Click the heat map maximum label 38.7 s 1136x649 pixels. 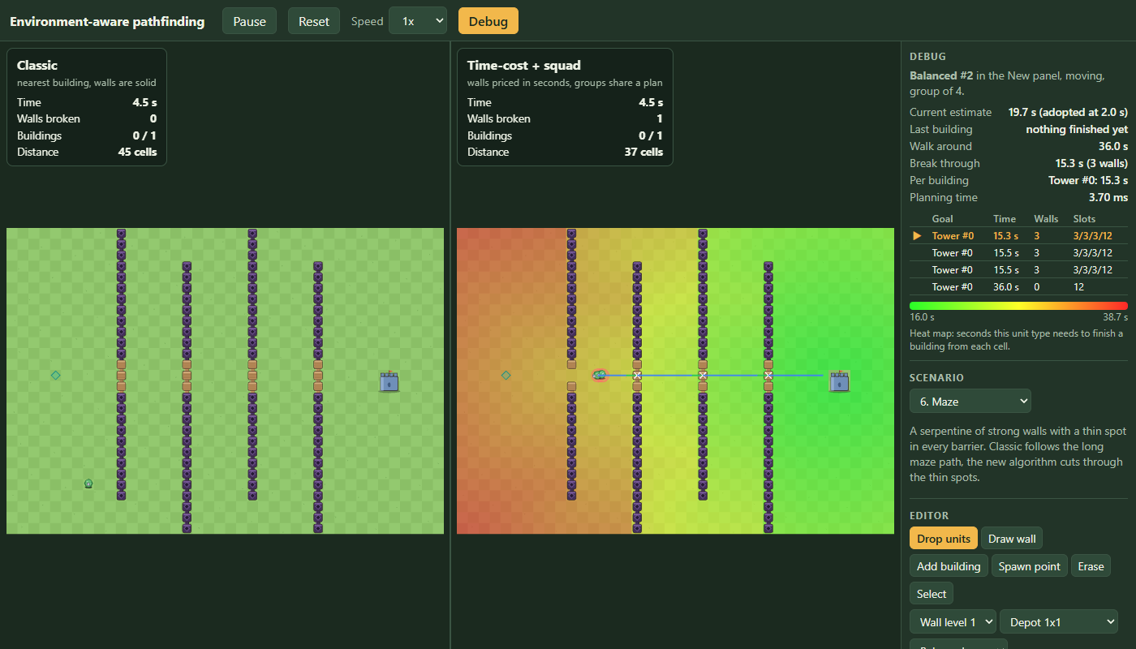click(1115, 317)
